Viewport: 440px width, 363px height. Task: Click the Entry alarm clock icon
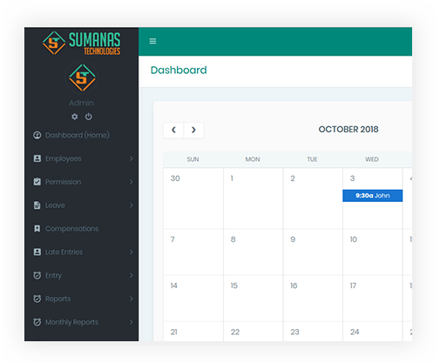coord(37,275)
